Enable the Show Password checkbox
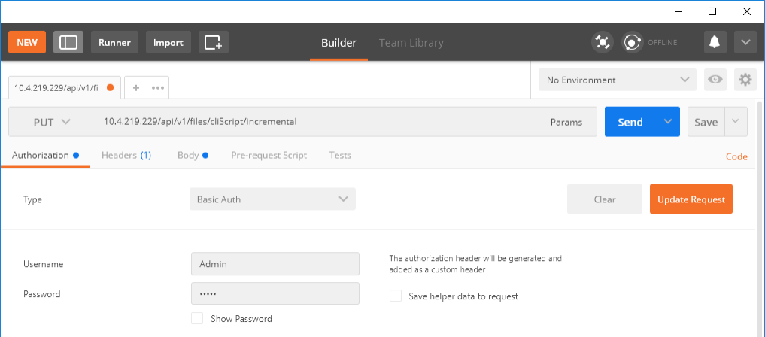The height and width of the screenshot is (337, 765). (197, 318)
